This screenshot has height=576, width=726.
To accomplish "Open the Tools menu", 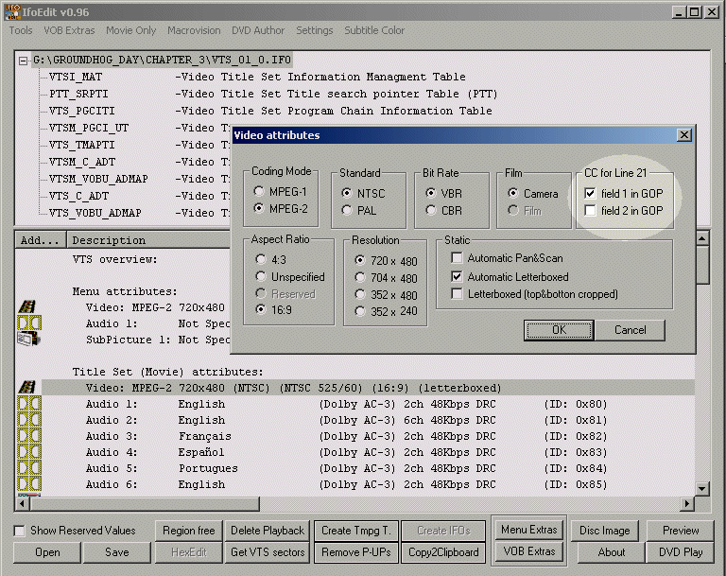I will 21,30.
